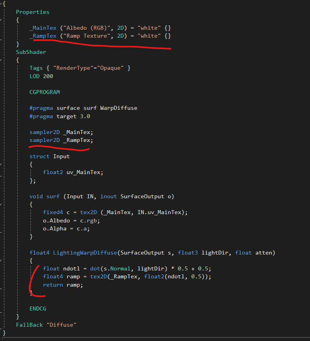310x341 pixels.
Task: Click "WarpDiffuse" in the pragma surface line
Action: coord(119,108)
